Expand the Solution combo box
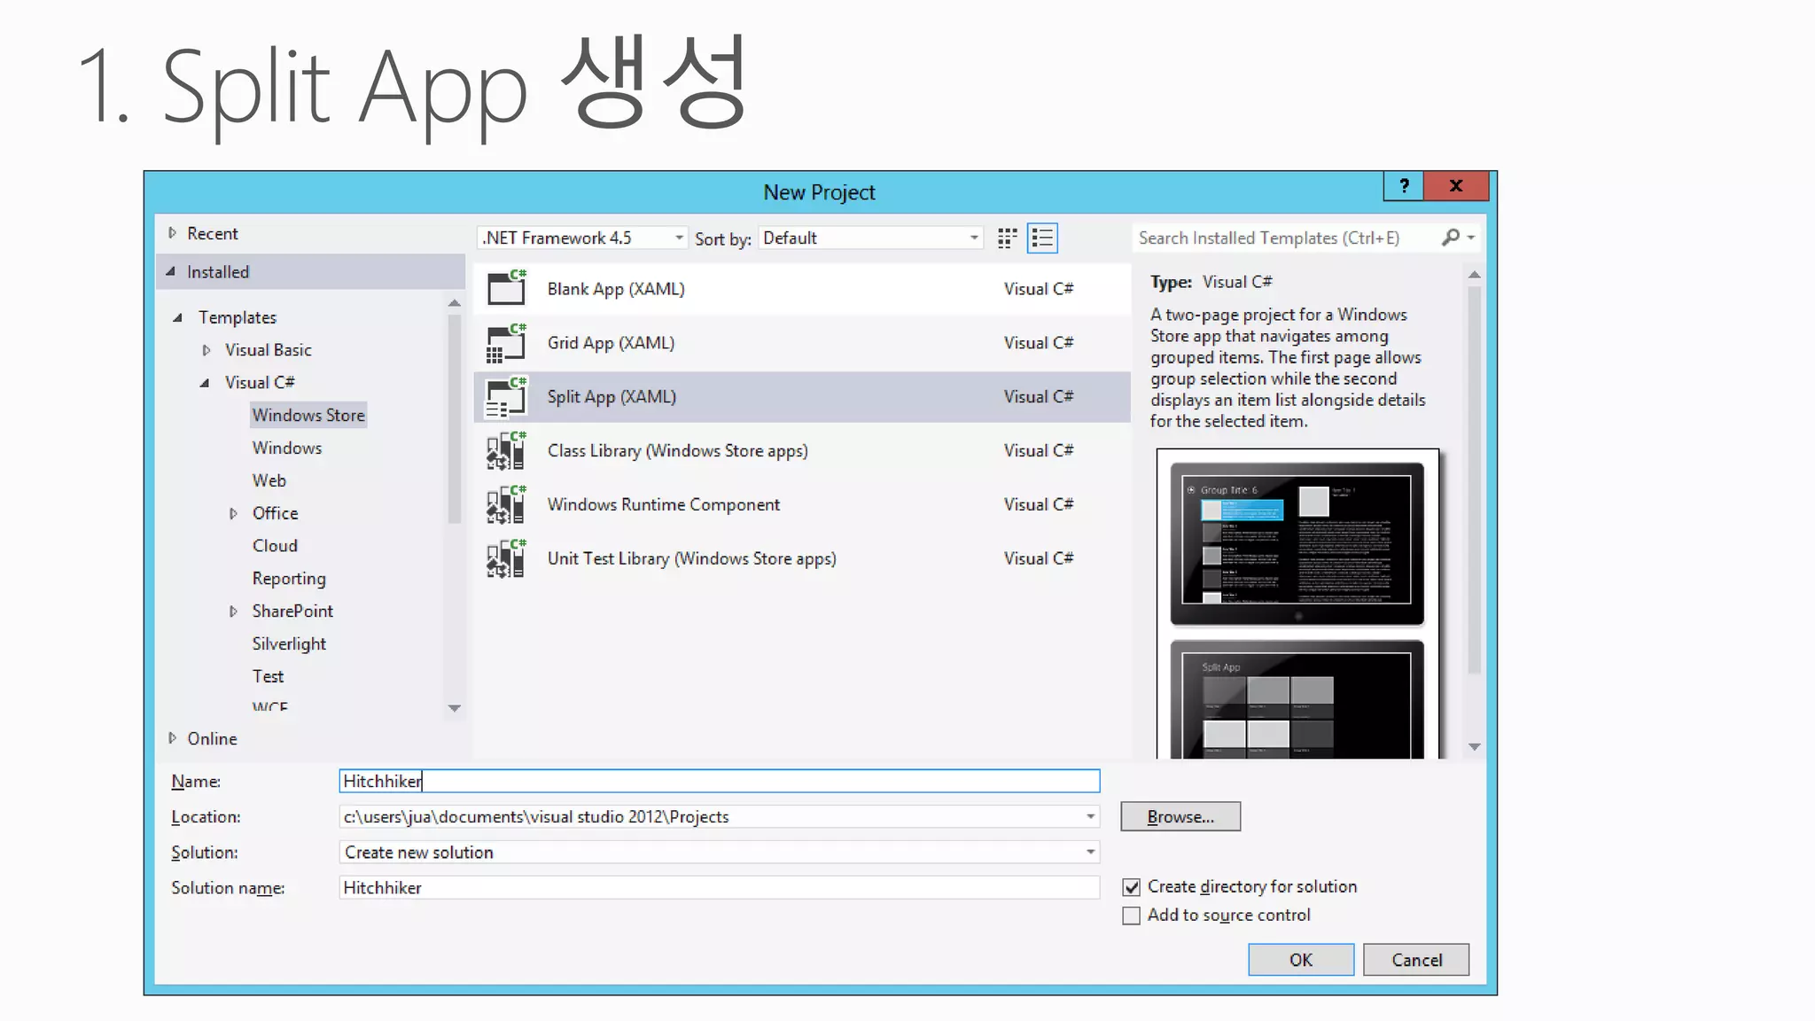The width and height of the screenshot is (1815, 1021). (1090, 853)
